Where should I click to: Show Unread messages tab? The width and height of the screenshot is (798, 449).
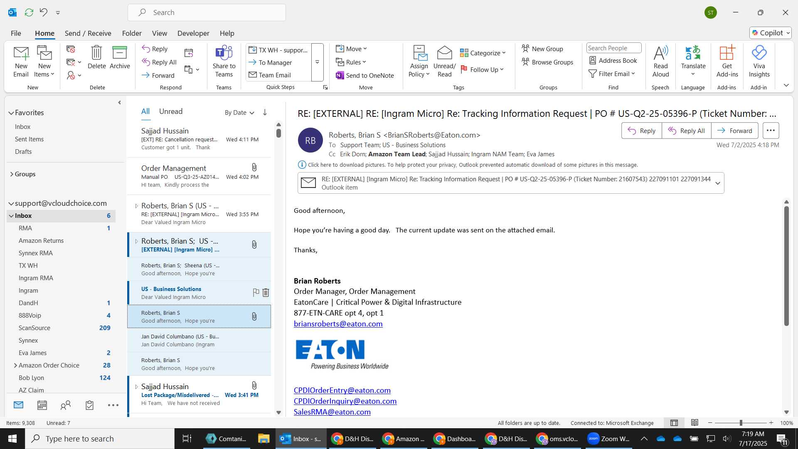[x=171, y=111]
